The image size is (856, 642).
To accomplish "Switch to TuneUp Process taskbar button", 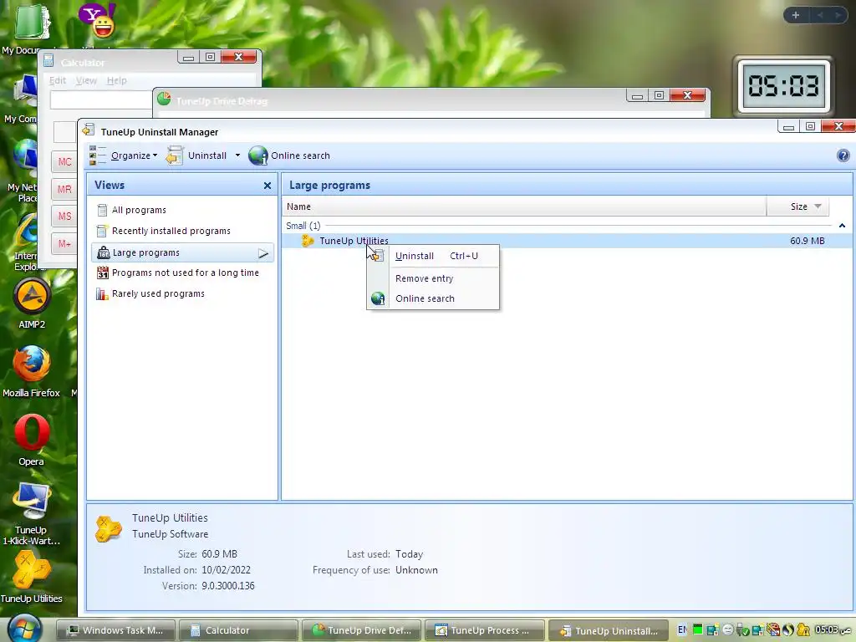I will [x=485, y=630].
